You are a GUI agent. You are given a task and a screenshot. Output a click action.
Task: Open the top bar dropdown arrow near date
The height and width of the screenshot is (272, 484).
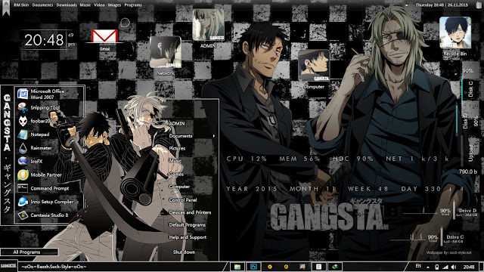click(407, 5)
